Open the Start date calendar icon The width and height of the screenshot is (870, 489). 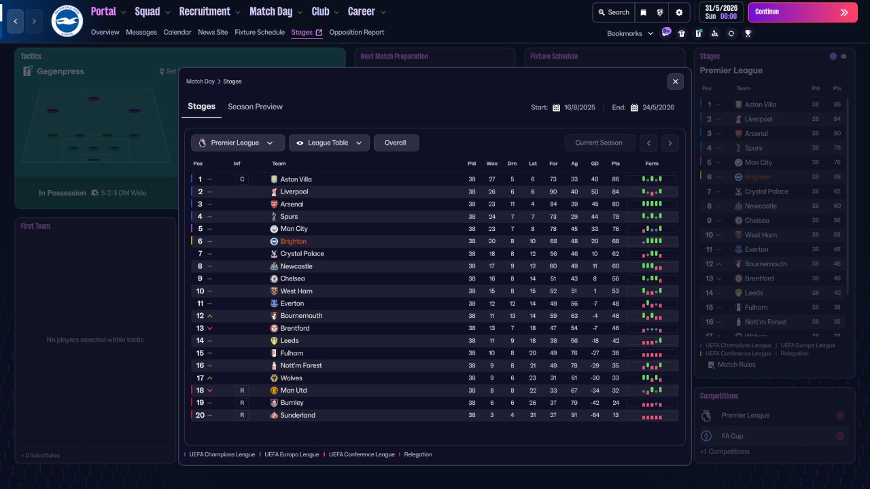coord(556,107)
